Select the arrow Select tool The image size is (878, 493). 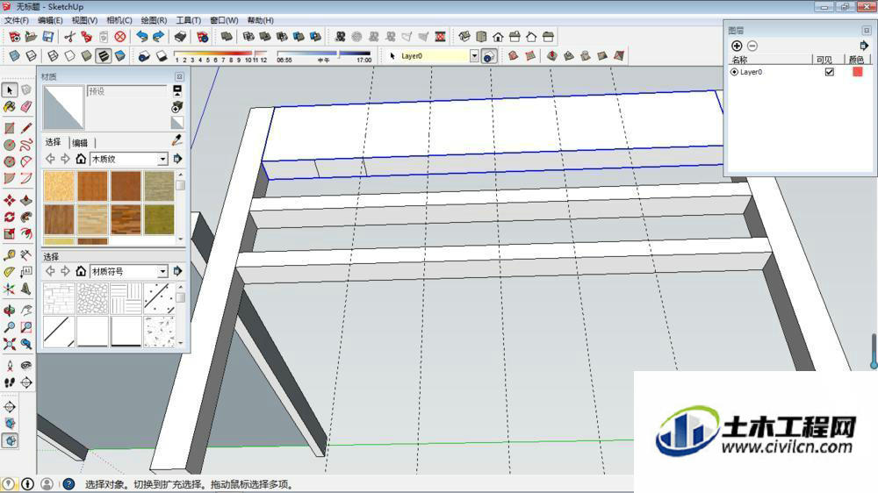10,90
